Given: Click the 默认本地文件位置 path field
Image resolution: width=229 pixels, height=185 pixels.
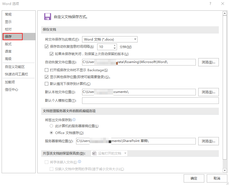Looking at the screenshot, I should tap(139, 92).
